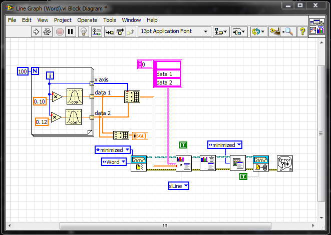Click the Step Into button
The image size is (331, 235).
pos(109,31)
